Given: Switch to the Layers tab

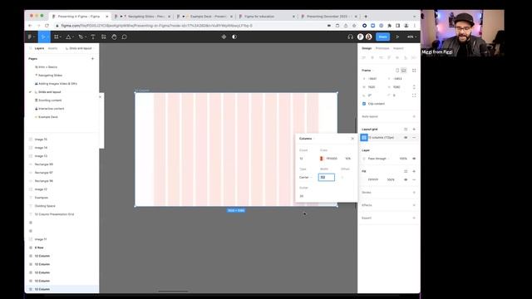Looking at the screenshot, I should [x=39, y=48].
